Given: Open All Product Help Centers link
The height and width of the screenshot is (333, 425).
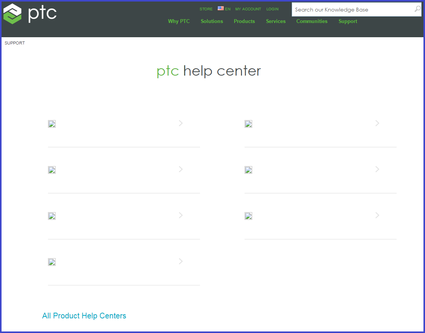Looking at the screenshot, I should click(84, 316).
